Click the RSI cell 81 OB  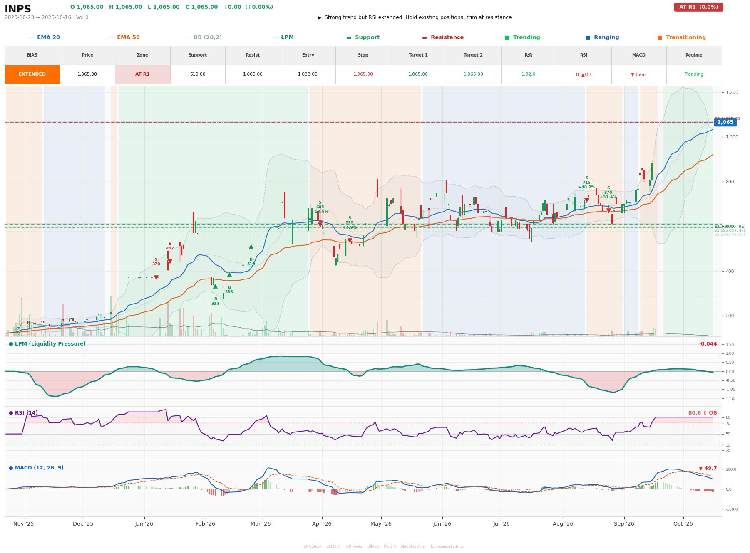[x=584, y=75]
